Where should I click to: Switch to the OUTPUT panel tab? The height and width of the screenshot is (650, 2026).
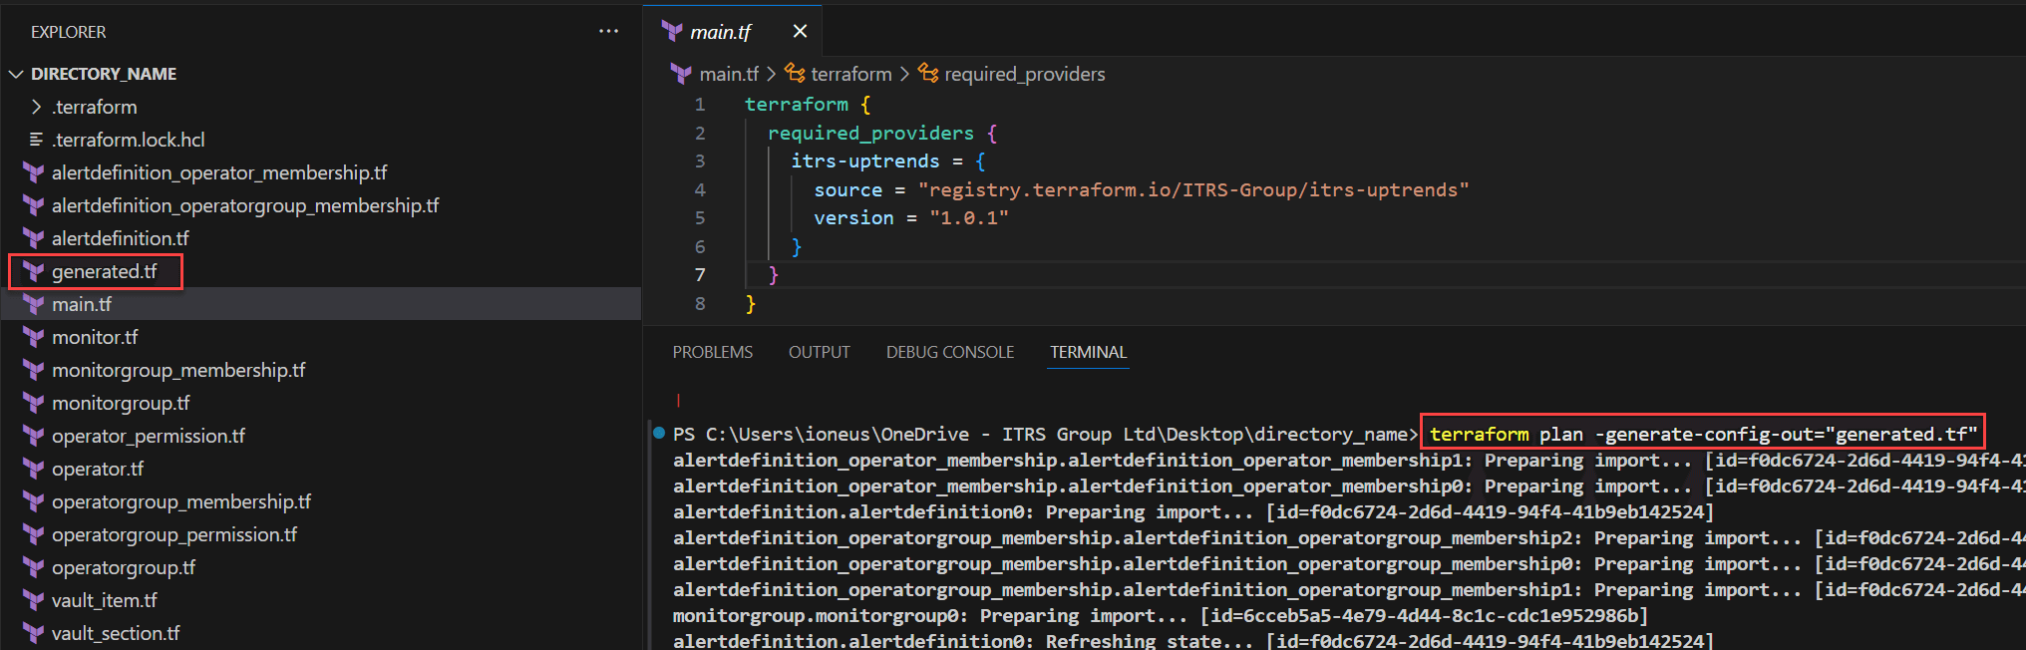820,352
